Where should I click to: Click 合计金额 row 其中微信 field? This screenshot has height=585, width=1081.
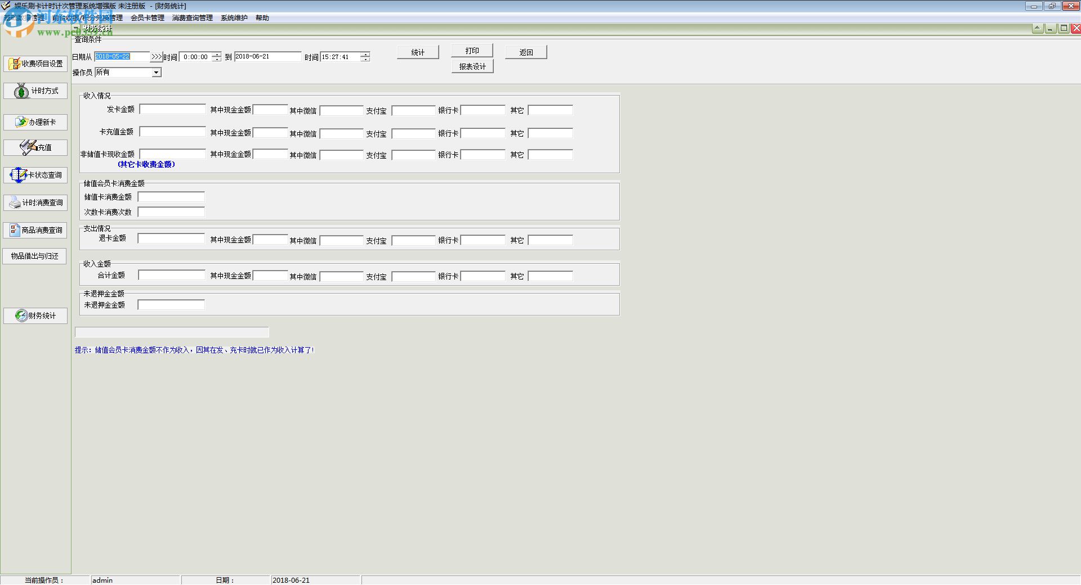pos(342,276)
